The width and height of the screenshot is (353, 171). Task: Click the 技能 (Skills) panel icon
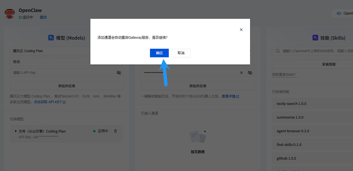(315, 38)
